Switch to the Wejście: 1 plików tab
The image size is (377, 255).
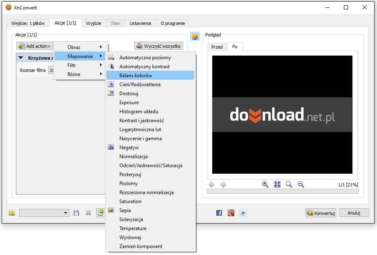coord(28,23)
